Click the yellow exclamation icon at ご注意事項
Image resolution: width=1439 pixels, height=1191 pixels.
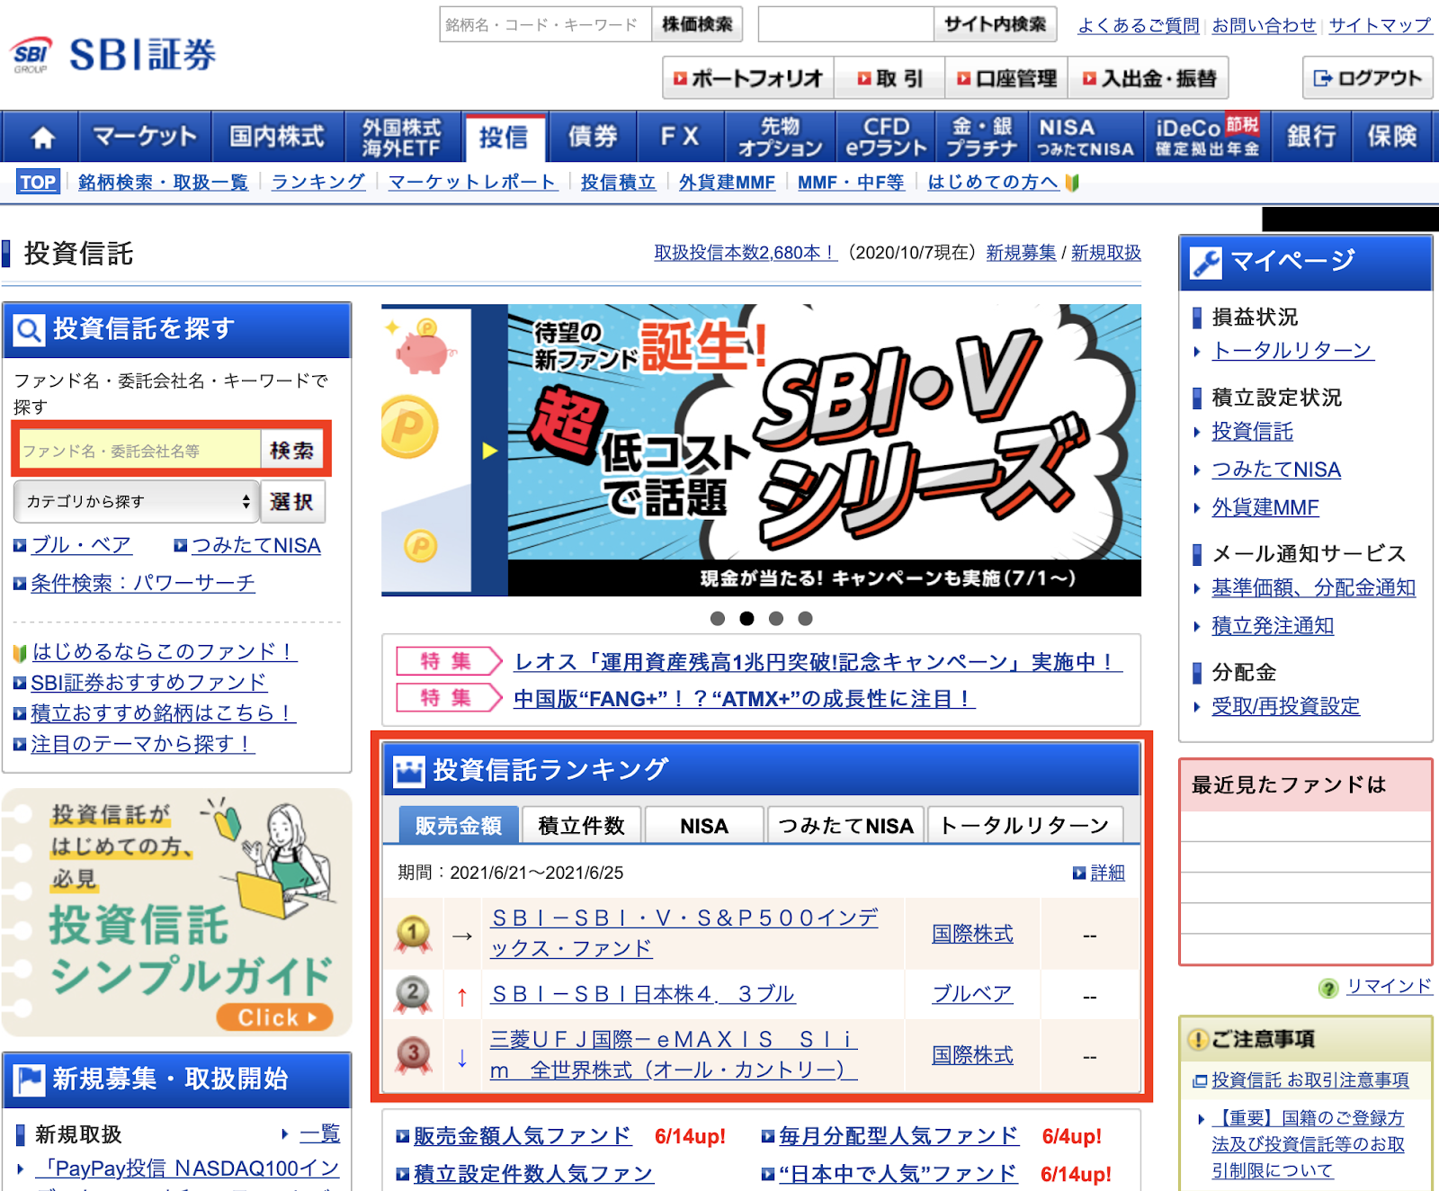[x=1197, y=1040]
